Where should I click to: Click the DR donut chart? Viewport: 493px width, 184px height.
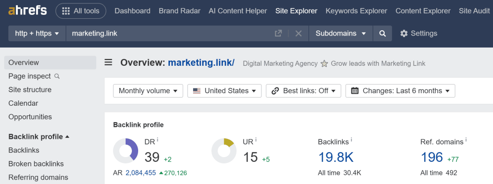point(126,151)
